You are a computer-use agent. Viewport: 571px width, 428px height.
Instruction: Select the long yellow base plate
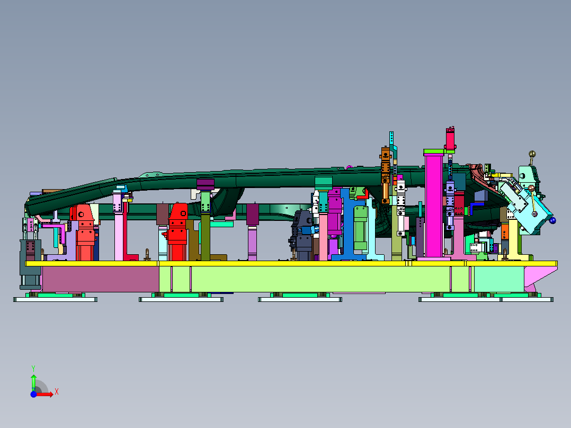[291, 263]
